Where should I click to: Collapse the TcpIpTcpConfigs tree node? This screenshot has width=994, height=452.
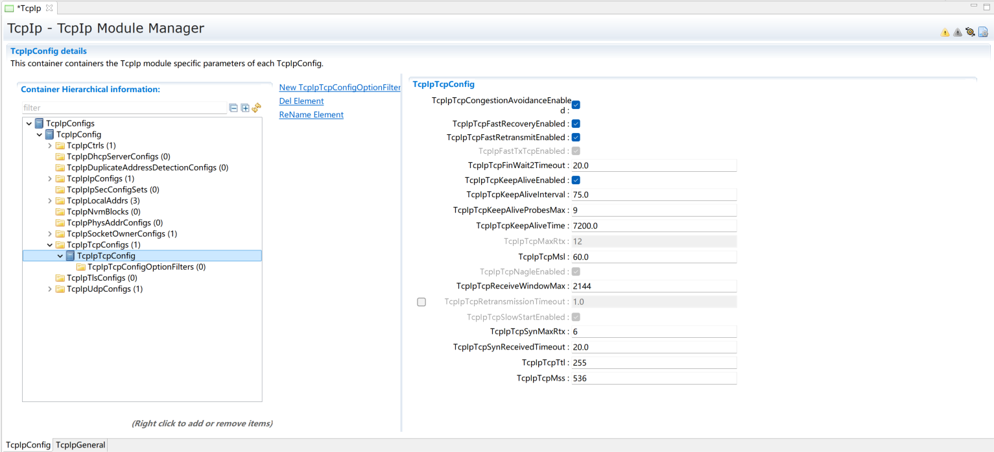tap(50, 245)
